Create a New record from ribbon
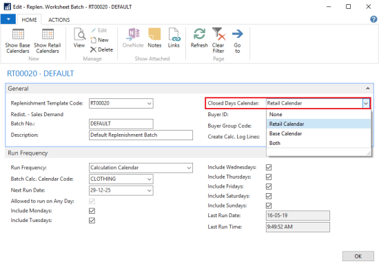Viewport: 379px width, 266px height. 99,40
